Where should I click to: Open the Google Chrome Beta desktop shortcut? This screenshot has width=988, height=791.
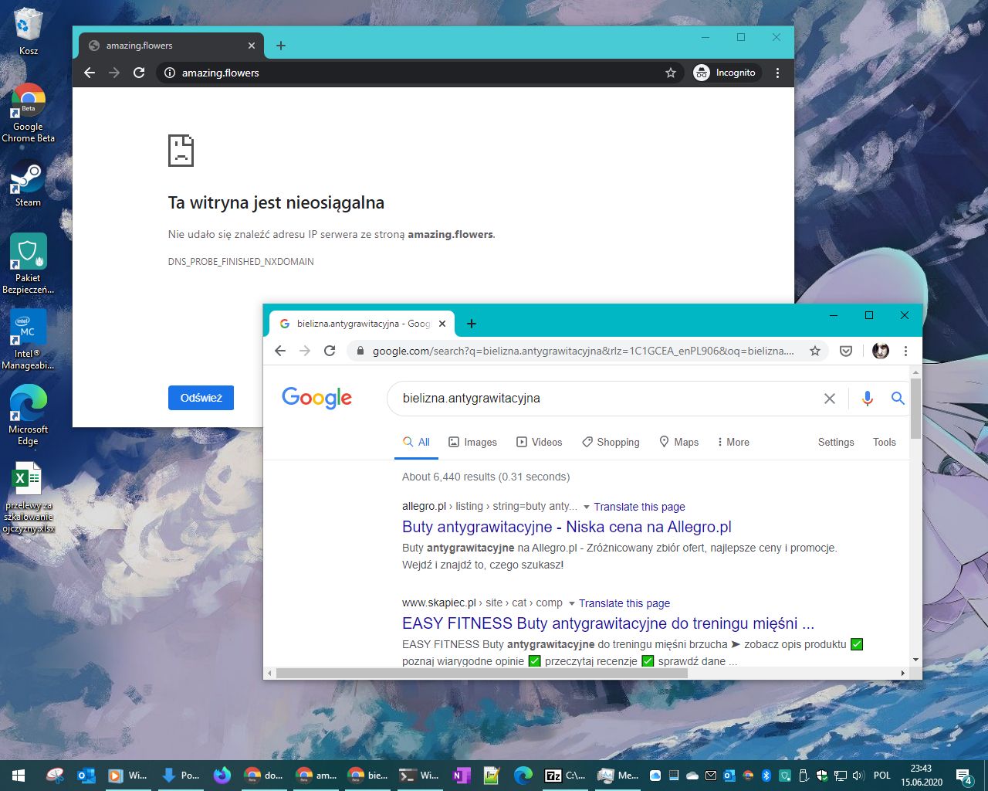coord(29,113)
